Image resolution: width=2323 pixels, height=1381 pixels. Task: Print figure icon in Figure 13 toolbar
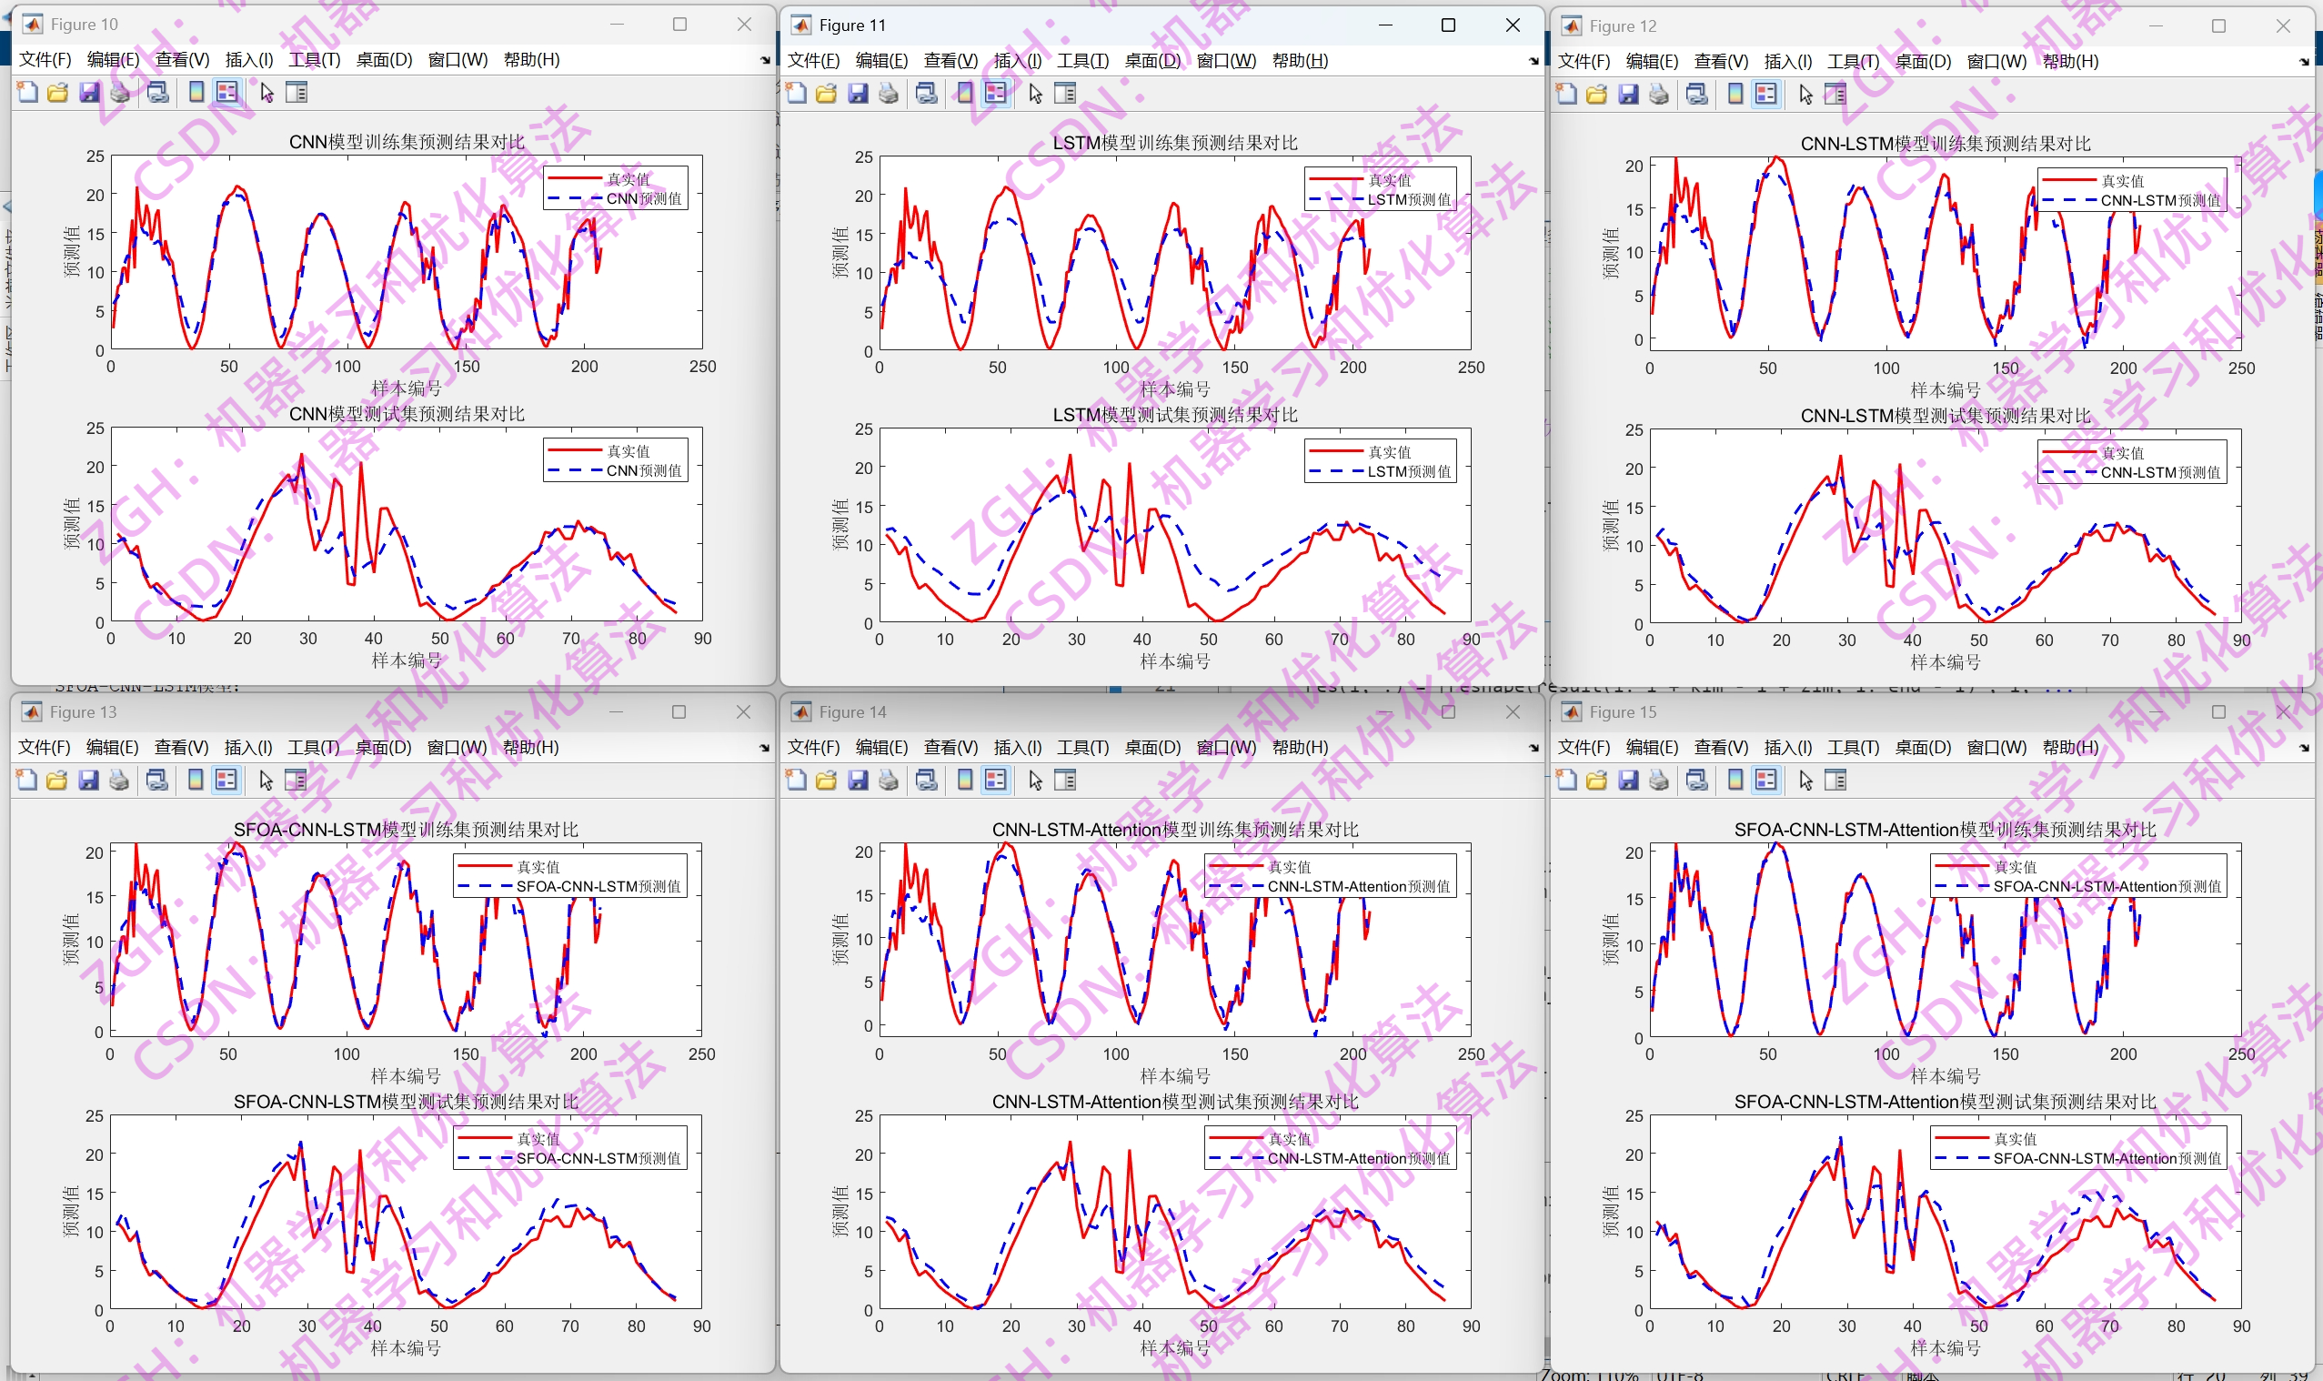click(x=119, y=780)
